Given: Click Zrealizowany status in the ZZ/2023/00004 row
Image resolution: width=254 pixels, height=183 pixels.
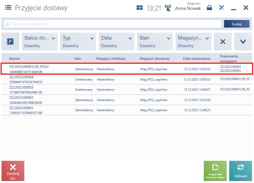Looking at the screenshot, I should 84,80.
